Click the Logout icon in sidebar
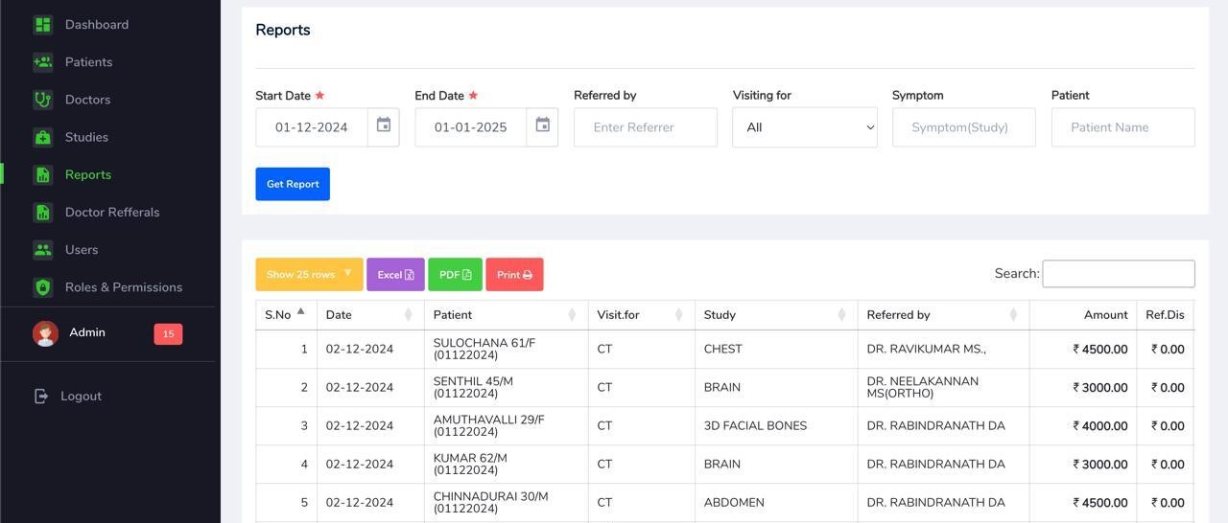 [41, 397]
